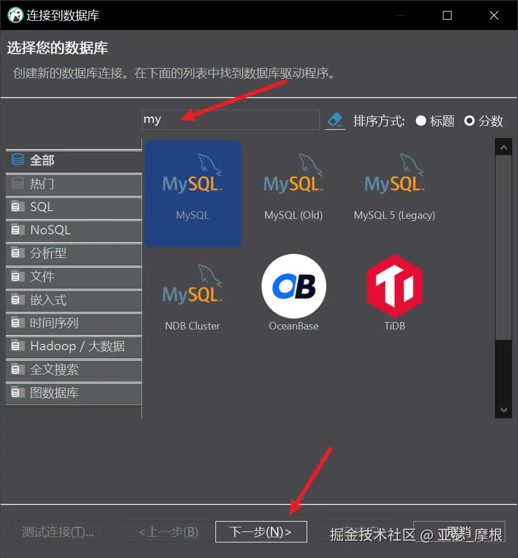Click the 下一步(N)> button

click(261, 531)
